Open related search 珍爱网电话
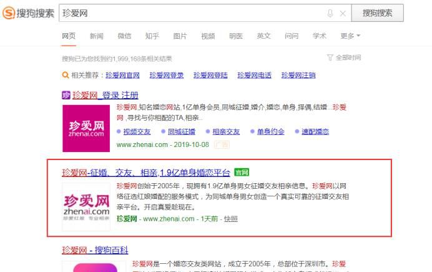The image size is (432, 272). [x=254, y=75]
